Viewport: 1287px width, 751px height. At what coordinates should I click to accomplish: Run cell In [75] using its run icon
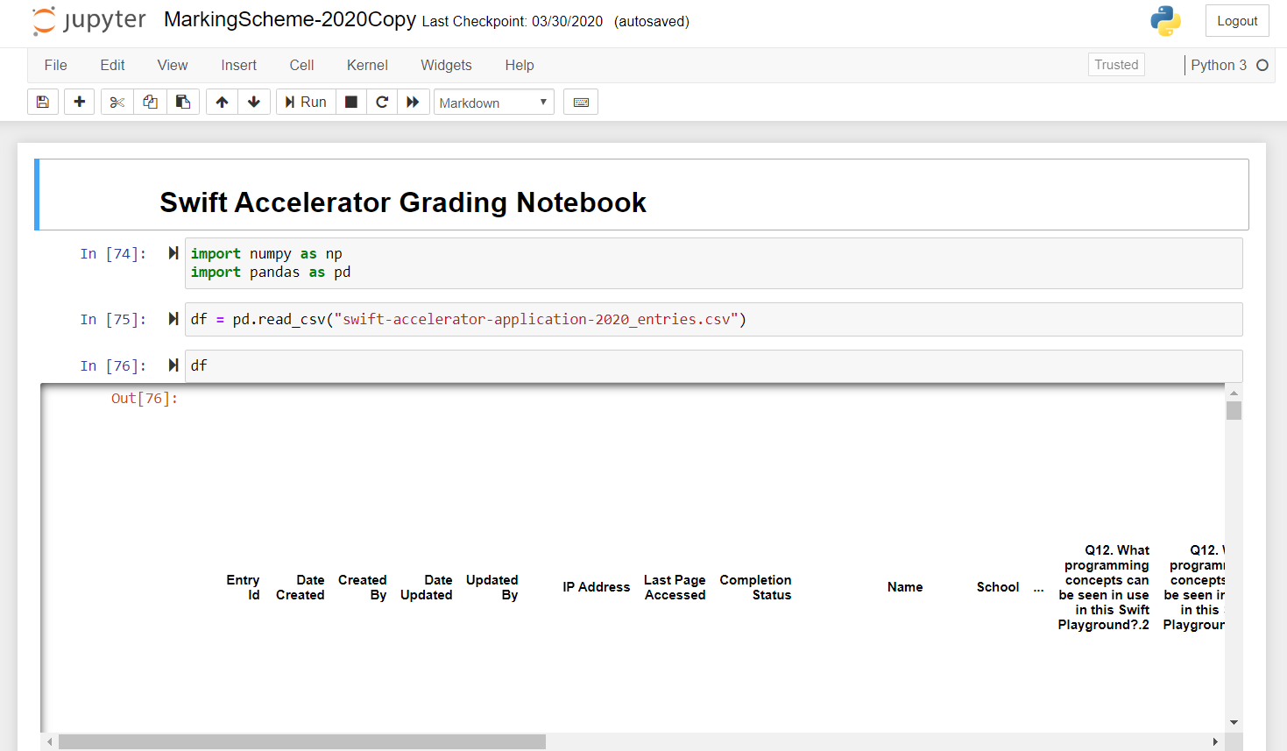173,319
